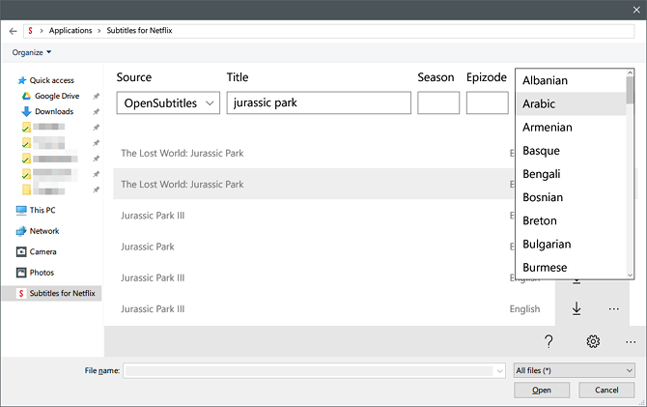Image resolution: width=647 pixels, height=407 pixels.
Task: Close the dialog window
Action: pos(636,10)
